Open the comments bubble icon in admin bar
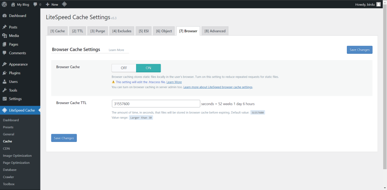Image resolution: width=387 pixels, height=190 pixels. point(35,5)
